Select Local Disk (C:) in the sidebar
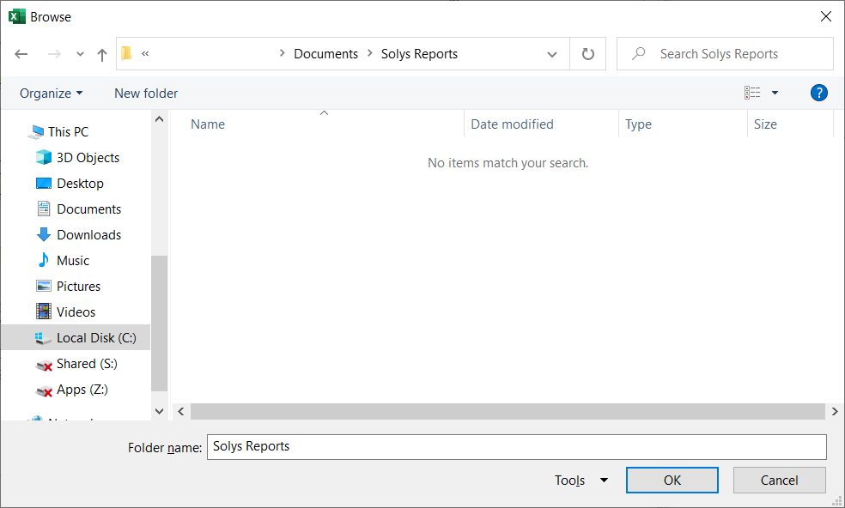Image resolution: width=845 pixels, height=508 pixels. point(76,338)
